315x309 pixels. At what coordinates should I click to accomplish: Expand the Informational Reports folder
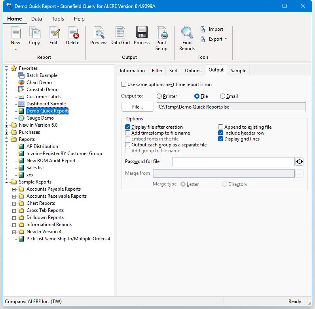[14, 225]
